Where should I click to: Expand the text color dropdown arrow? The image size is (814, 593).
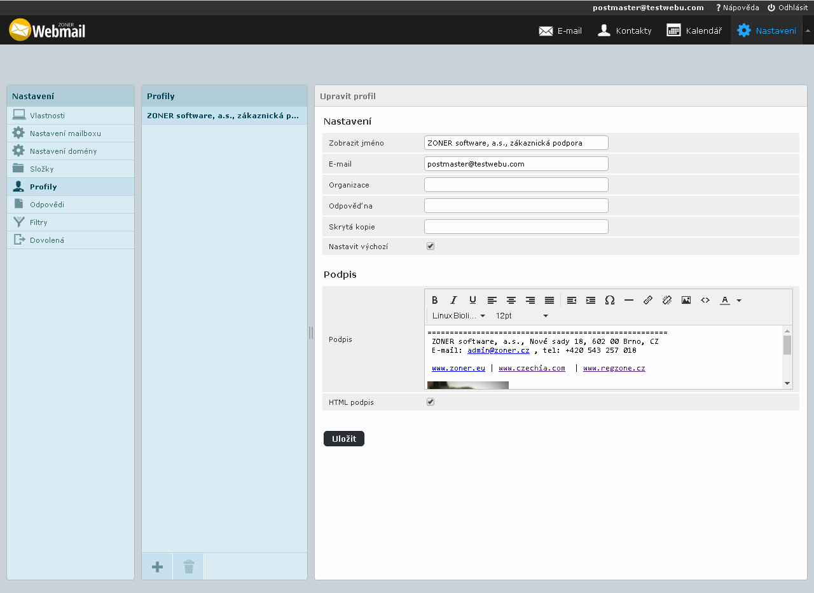coord(739,300)
